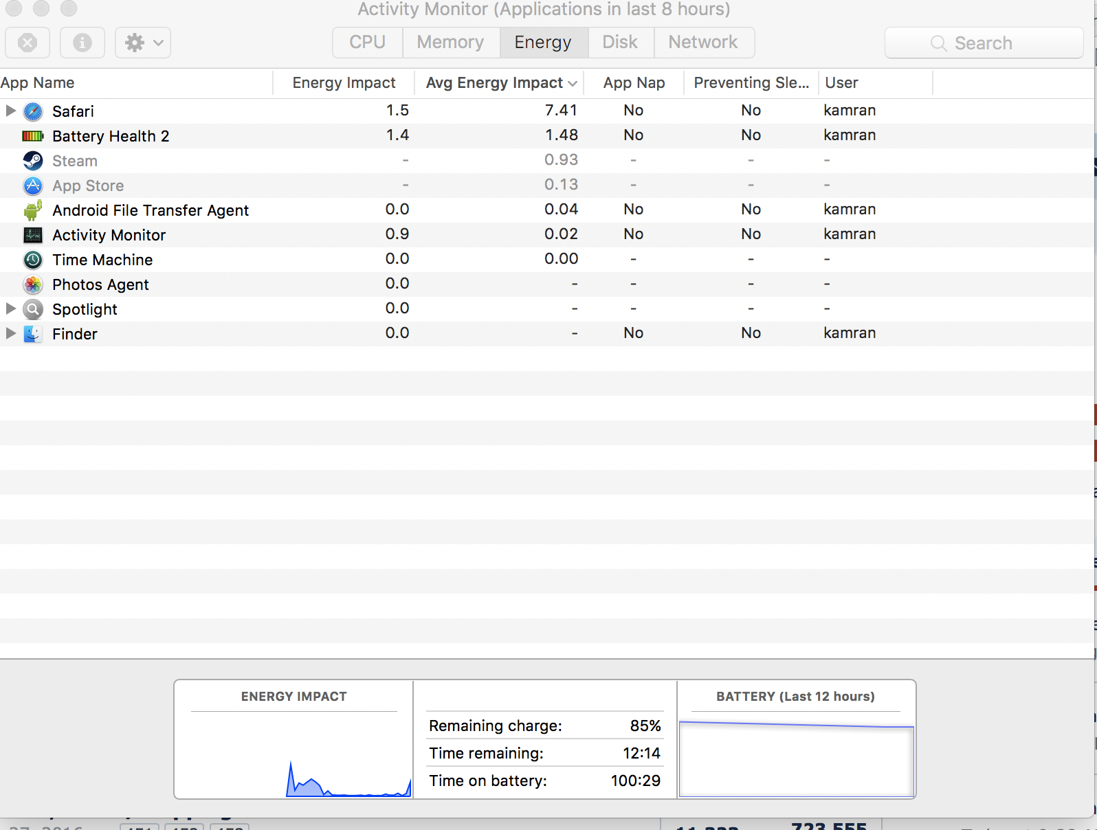1097x830 pixels.
Task: Click the Activity Monitor row icon
Action: [x=33, y=235]
